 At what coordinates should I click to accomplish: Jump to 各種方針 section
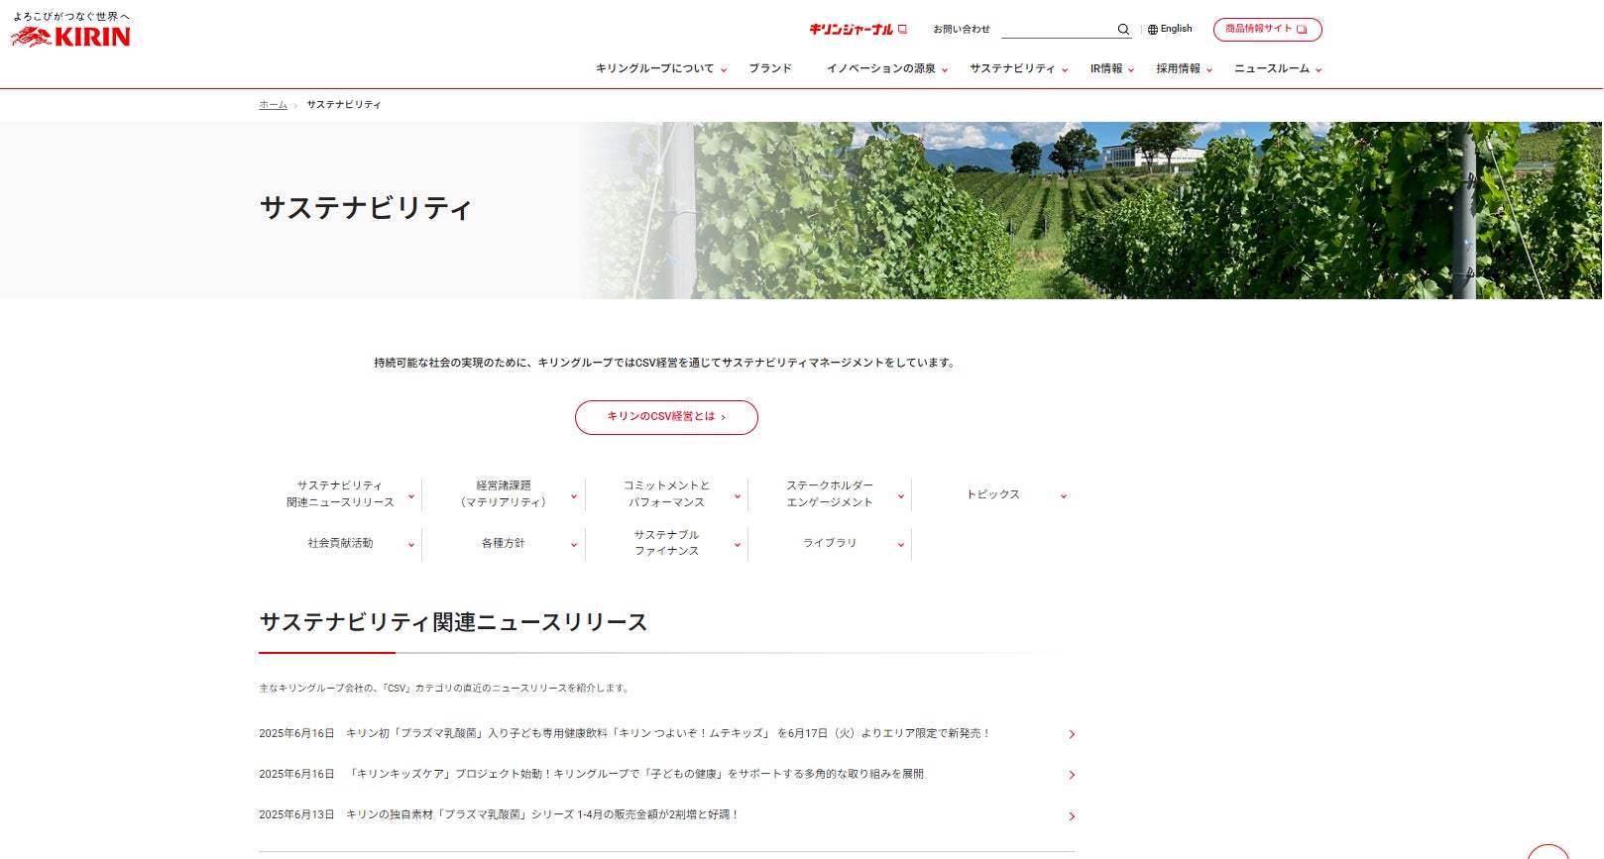pyautogui.click(x=504, y=544)
